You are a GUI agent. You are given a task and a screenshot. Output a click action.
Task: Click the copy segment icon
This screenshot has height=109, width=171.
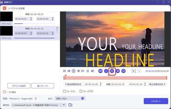(x=118, y=71)
